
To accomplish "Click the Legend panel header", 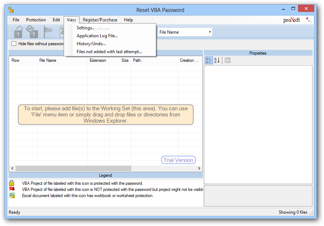I will pos(105,175).
